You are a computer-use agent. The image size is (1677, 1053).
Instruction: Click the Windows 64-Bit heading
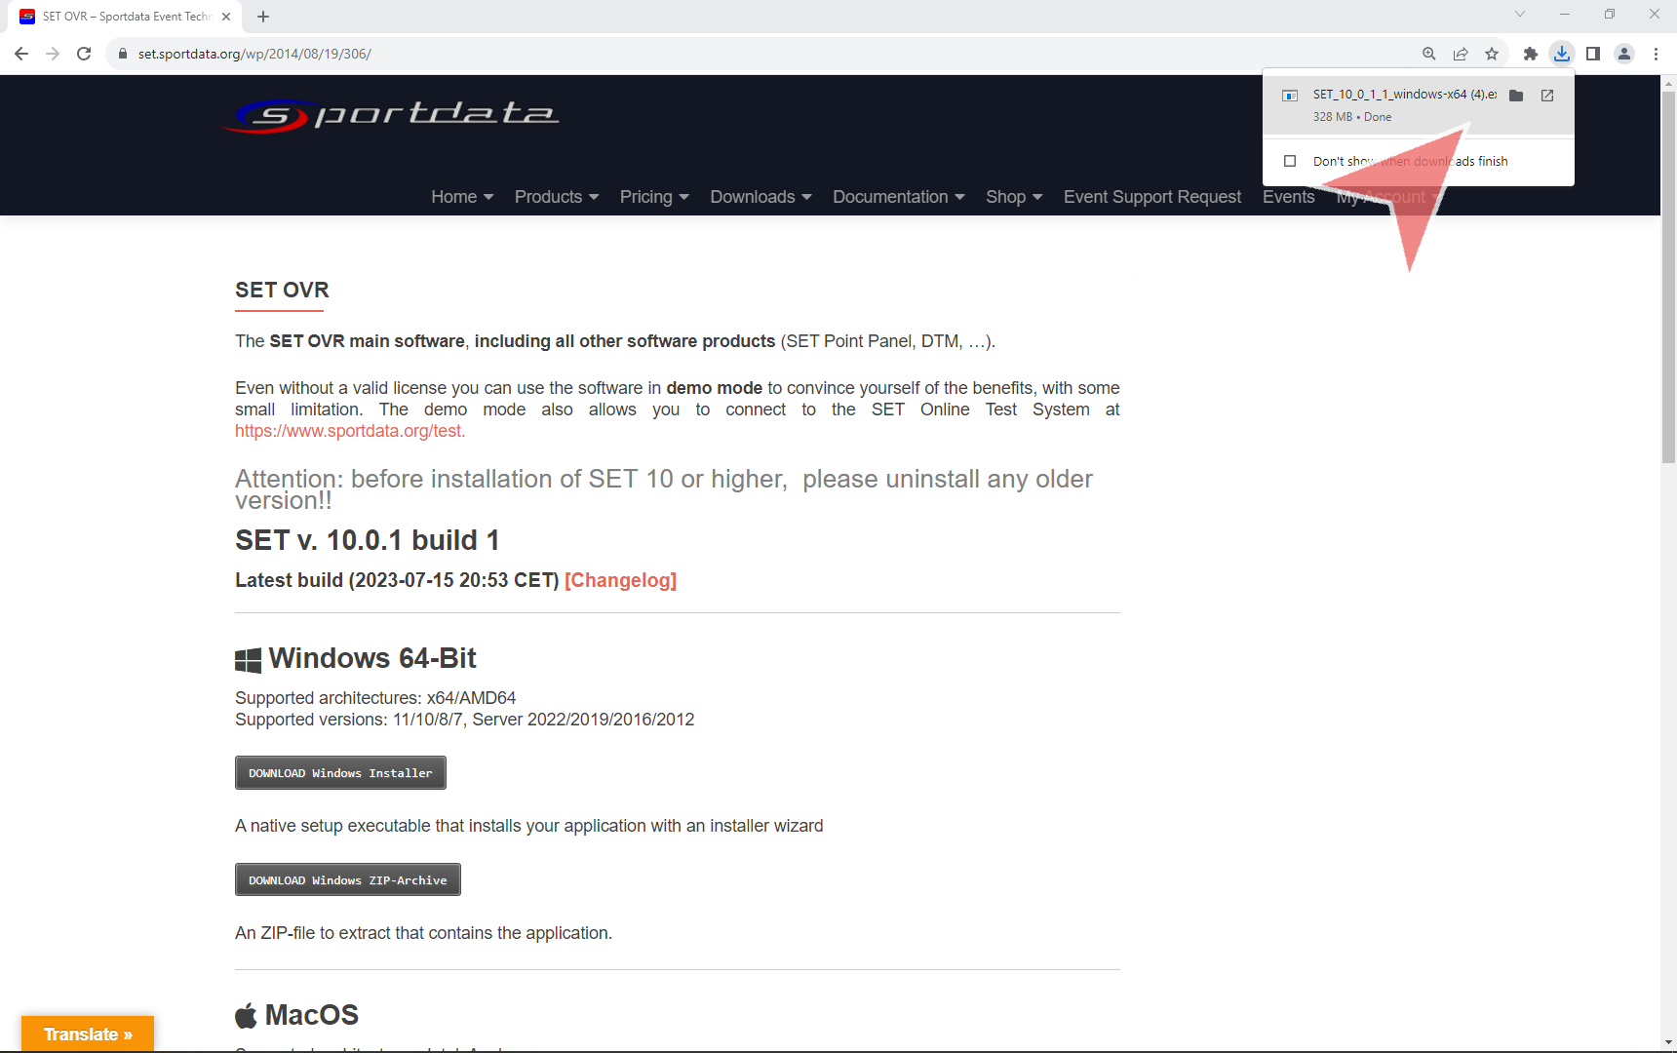372,658
